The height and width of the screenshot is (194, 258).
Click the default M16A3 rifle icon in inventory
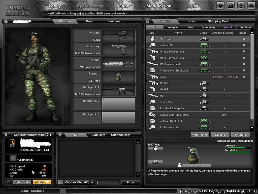tap(152, 83)
